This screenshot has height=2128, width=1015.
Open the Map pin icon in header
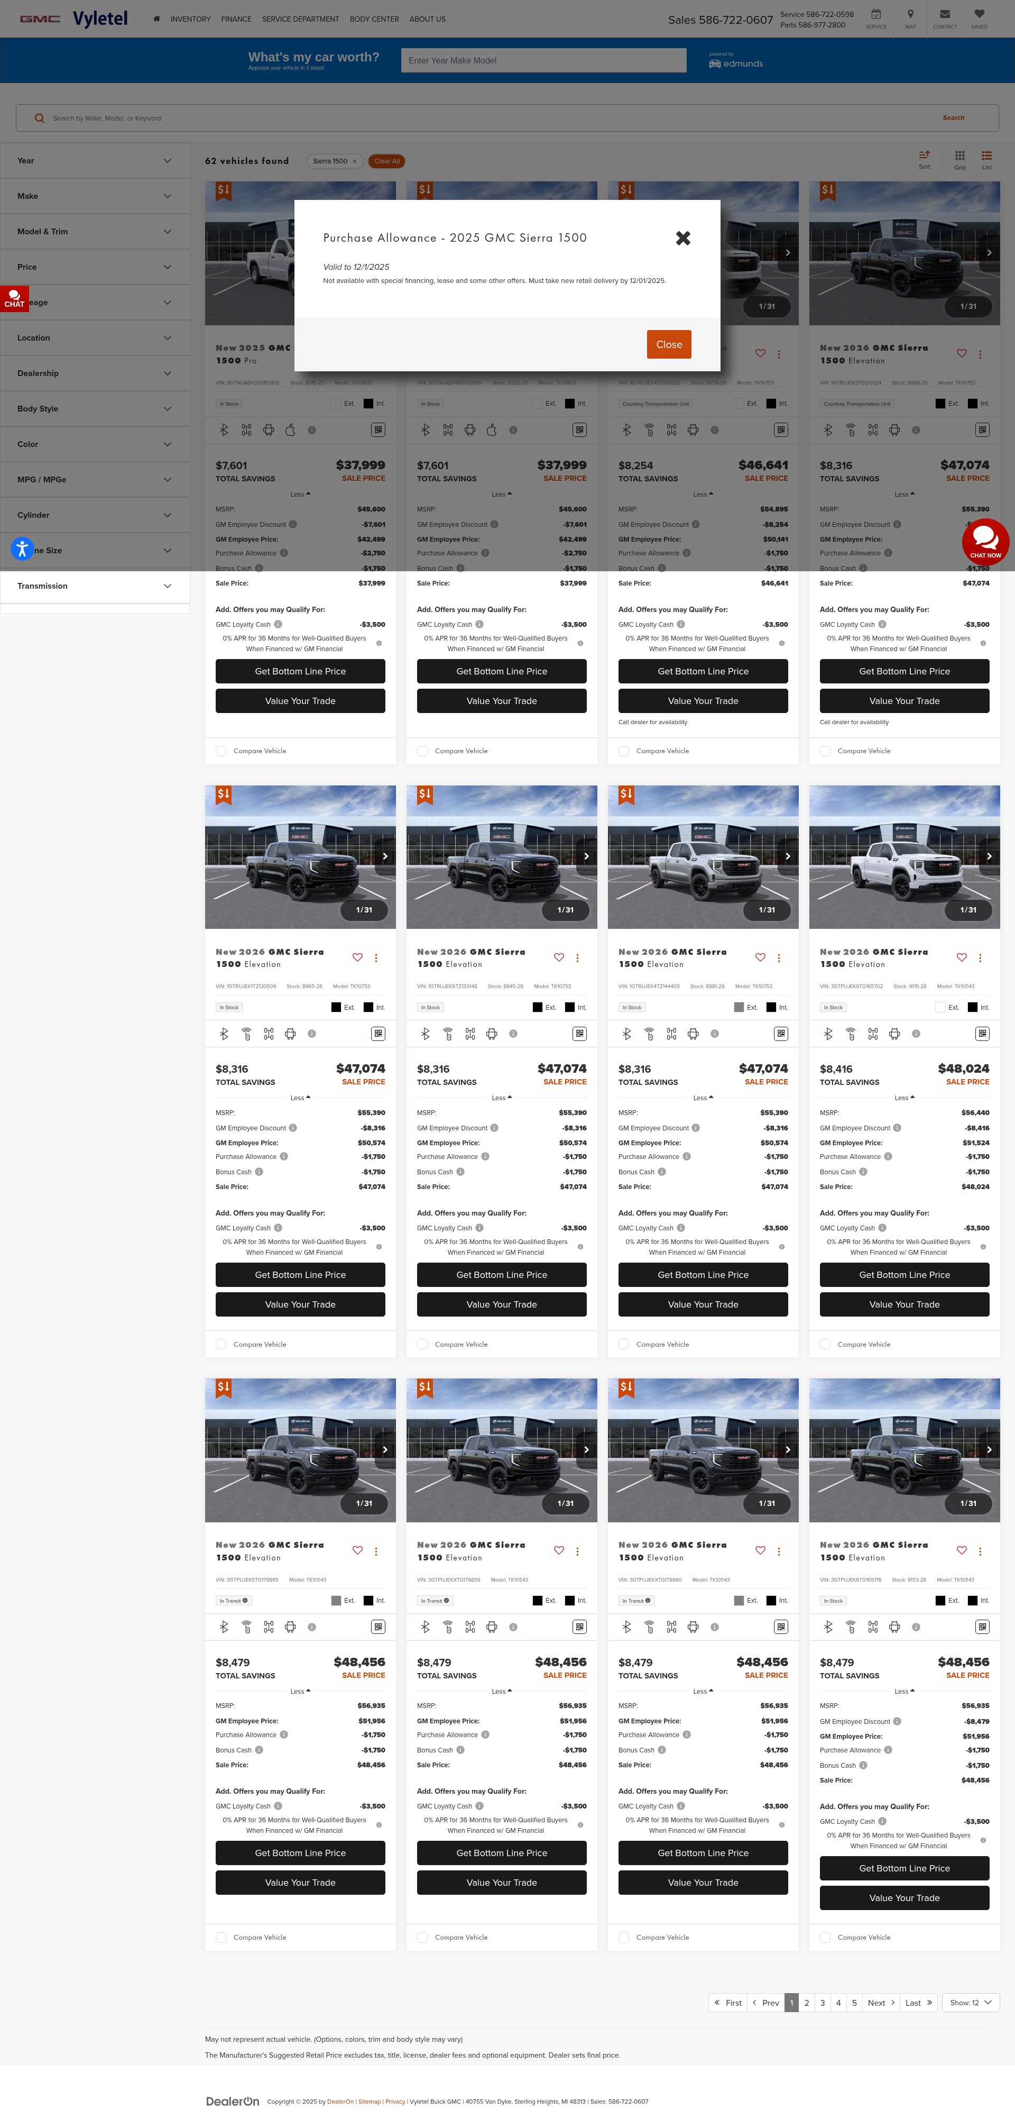coord(910,14)
